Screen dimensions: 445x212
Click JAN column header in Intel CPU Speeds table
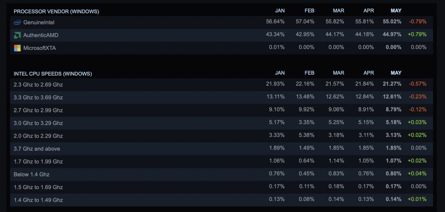click(280, 73)
